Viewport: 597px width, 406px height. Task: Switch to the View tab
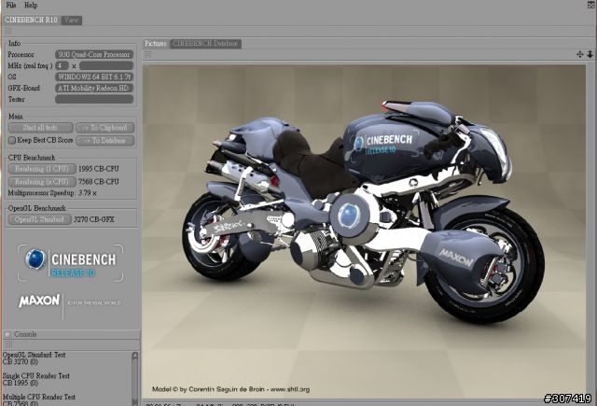click(71, 20)
